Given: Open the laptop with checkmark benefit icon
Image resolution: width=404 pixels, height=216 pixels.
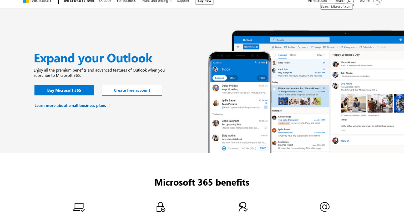Looking at the screenshot, I should 79,207.
